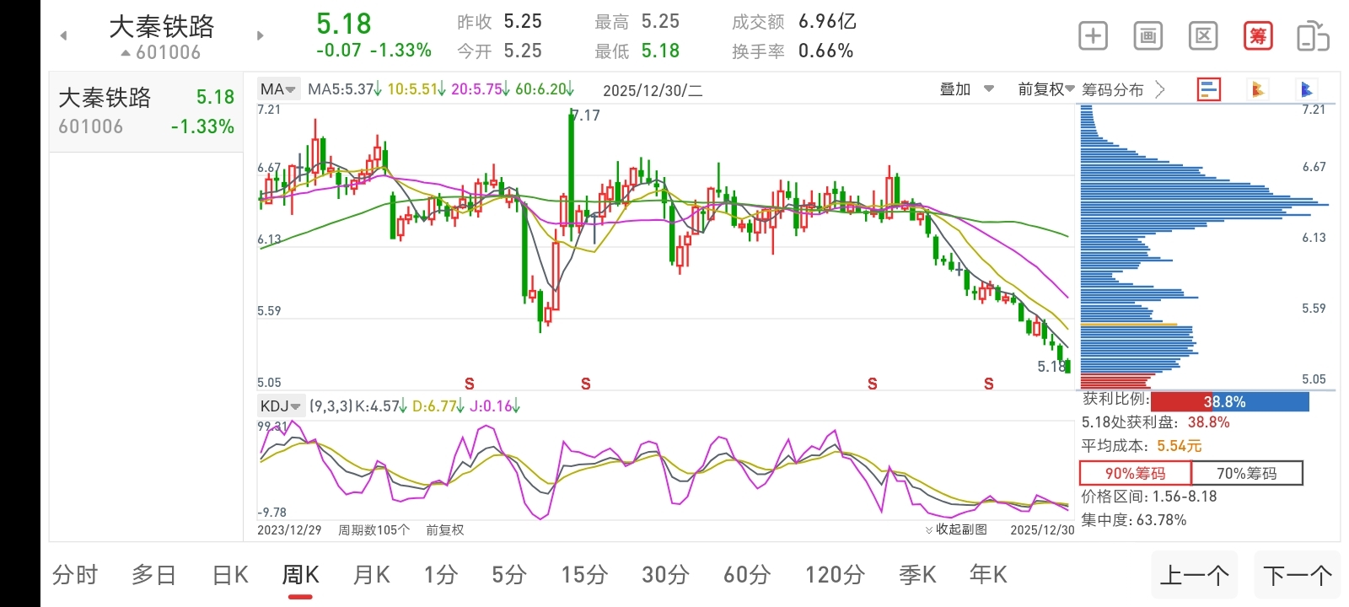Switch to 15分 chart period

click(x=584, y=575)
